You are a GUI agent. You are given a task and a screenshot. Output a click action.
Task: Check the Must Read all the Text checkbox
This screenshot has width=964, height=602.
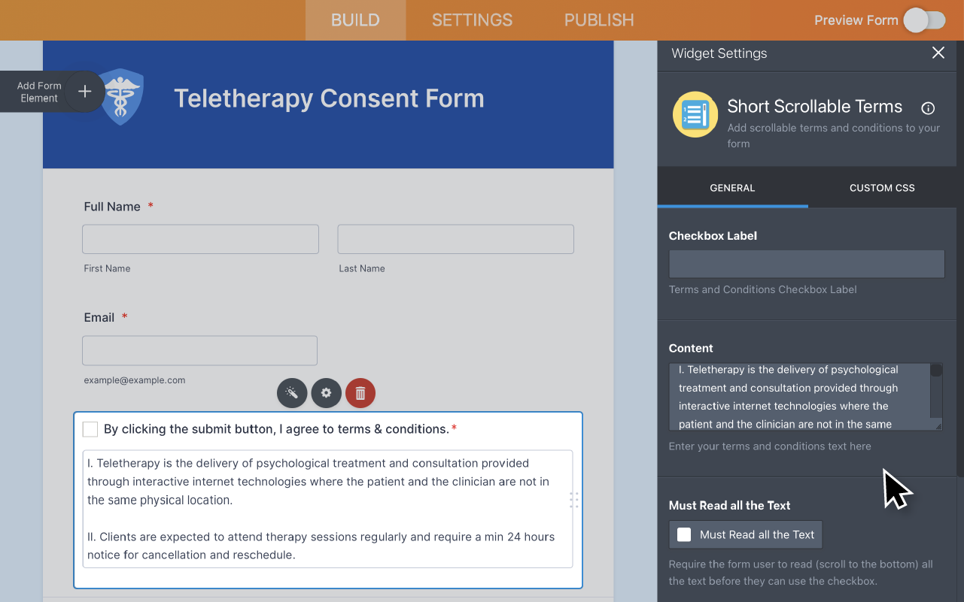tap(684, 534)
